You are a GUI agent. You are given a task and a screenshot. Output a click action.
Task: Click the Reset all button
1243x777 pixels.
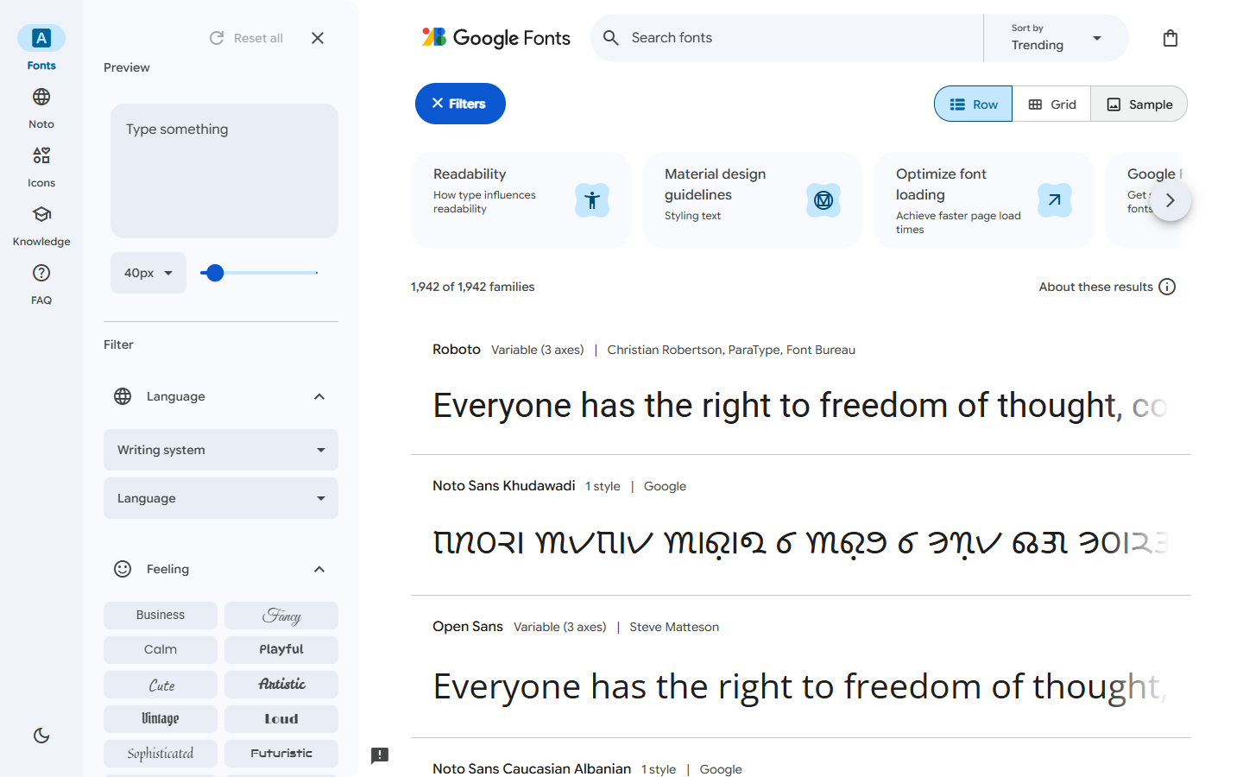(247, 38)
